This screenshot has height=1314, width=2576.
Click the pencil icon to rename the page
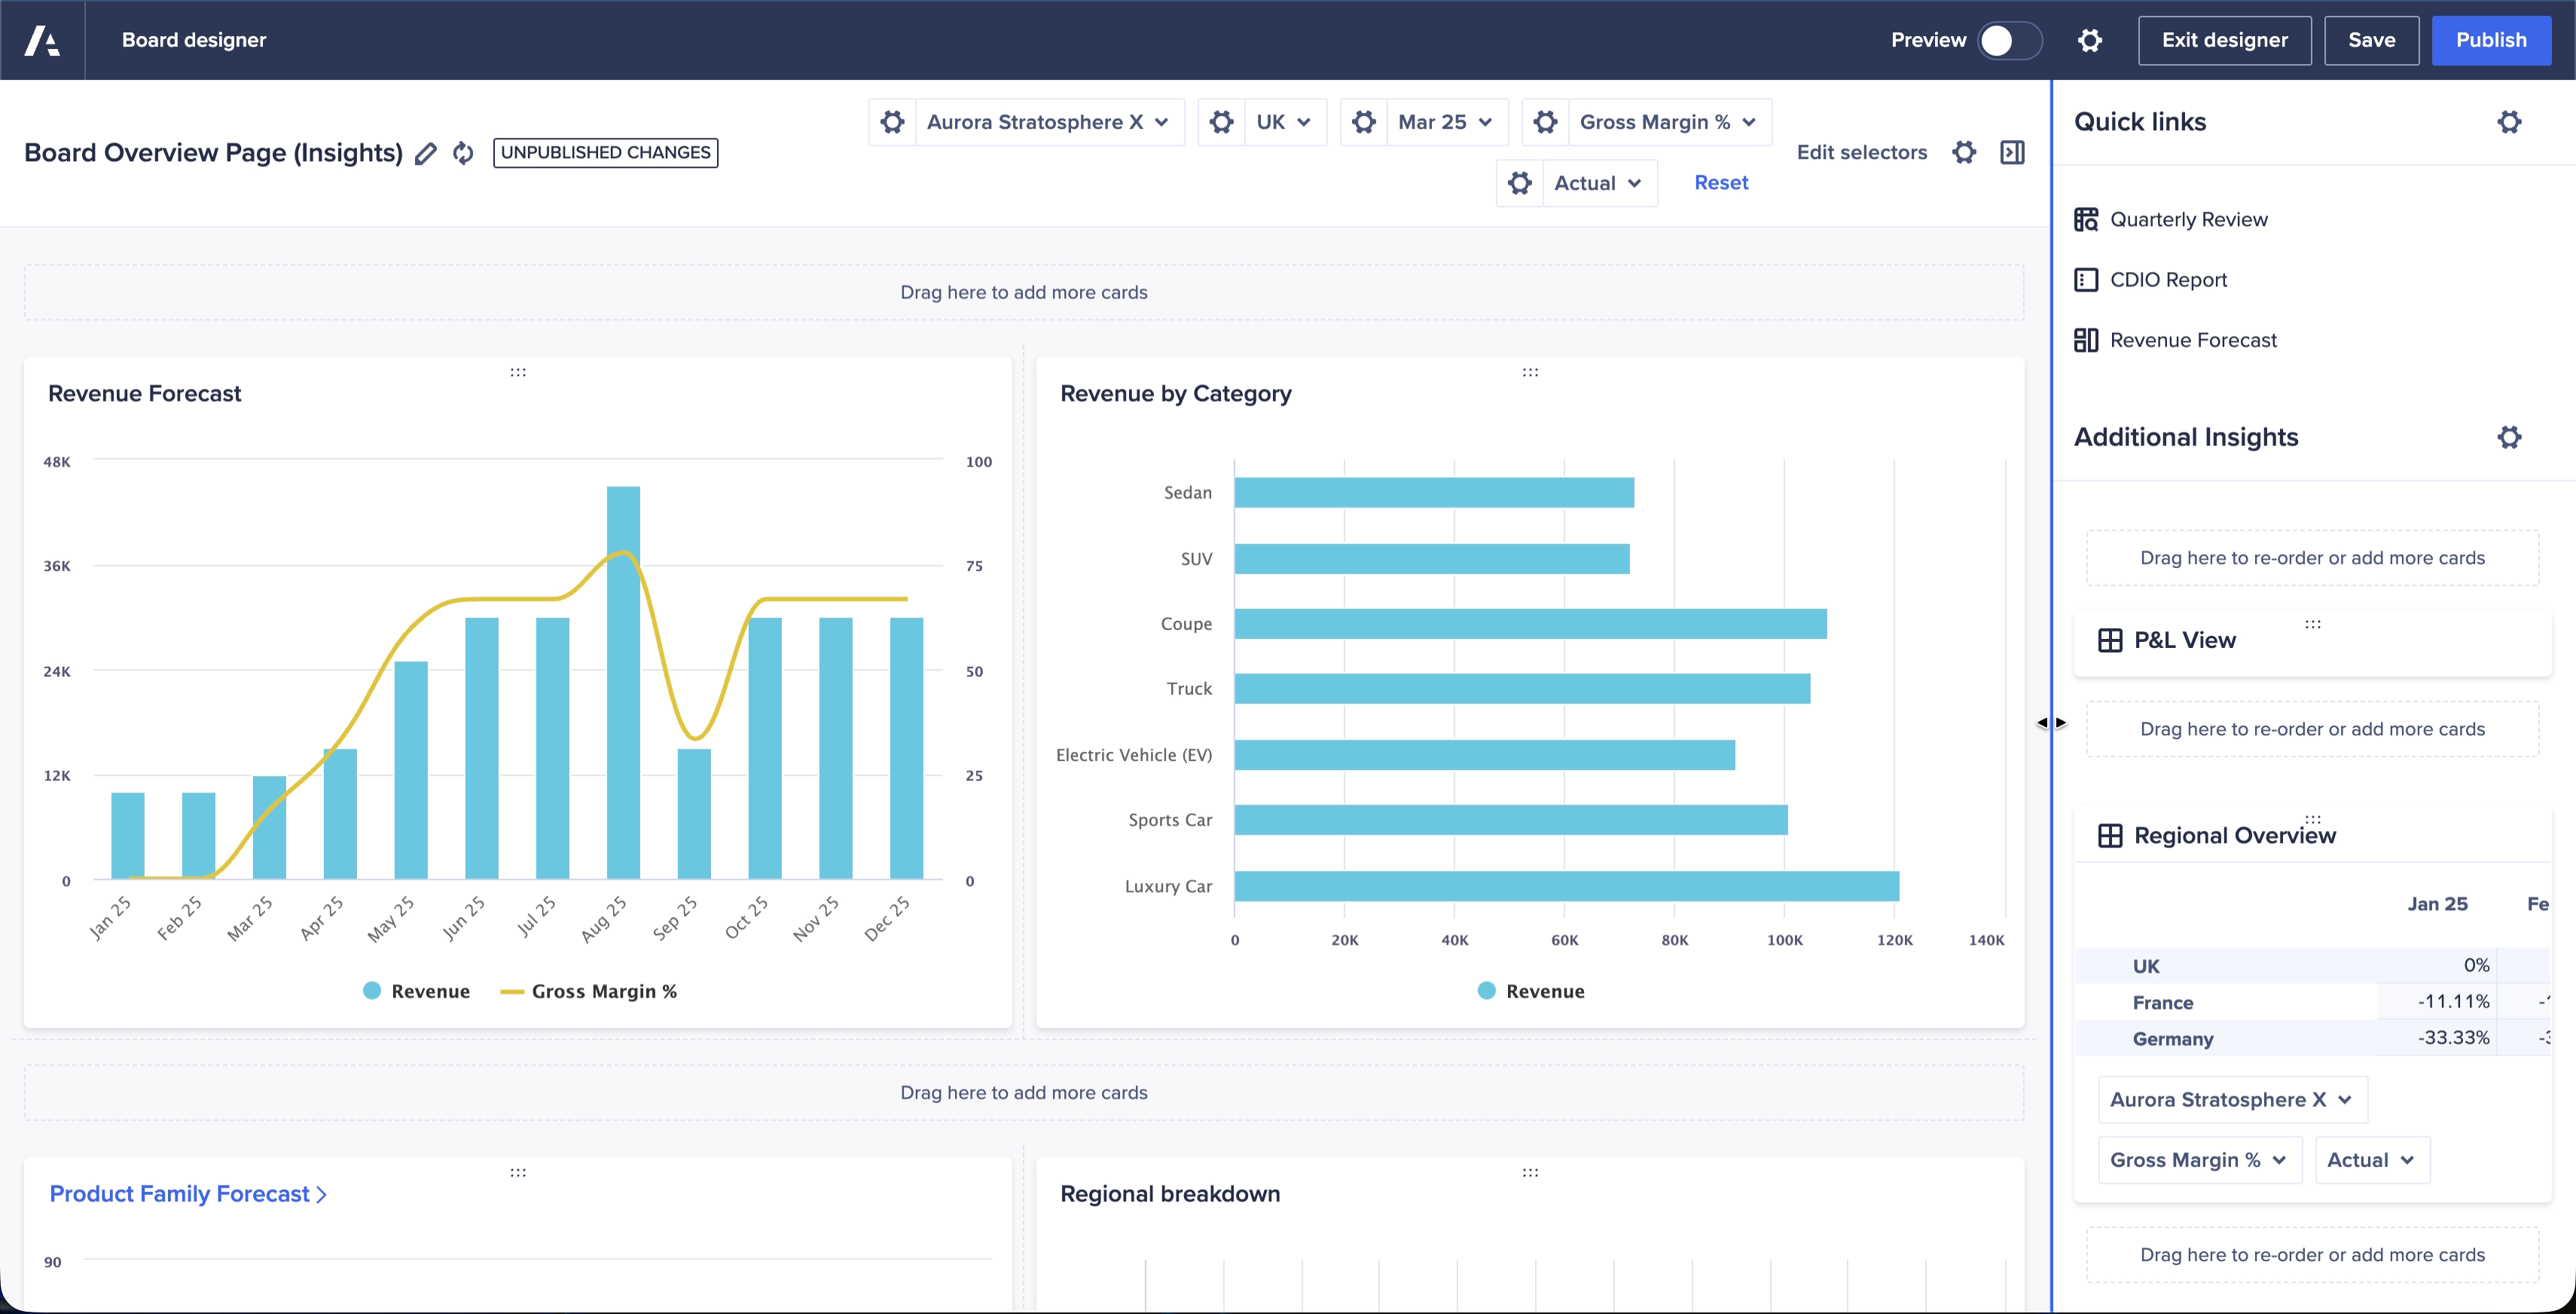426,153
